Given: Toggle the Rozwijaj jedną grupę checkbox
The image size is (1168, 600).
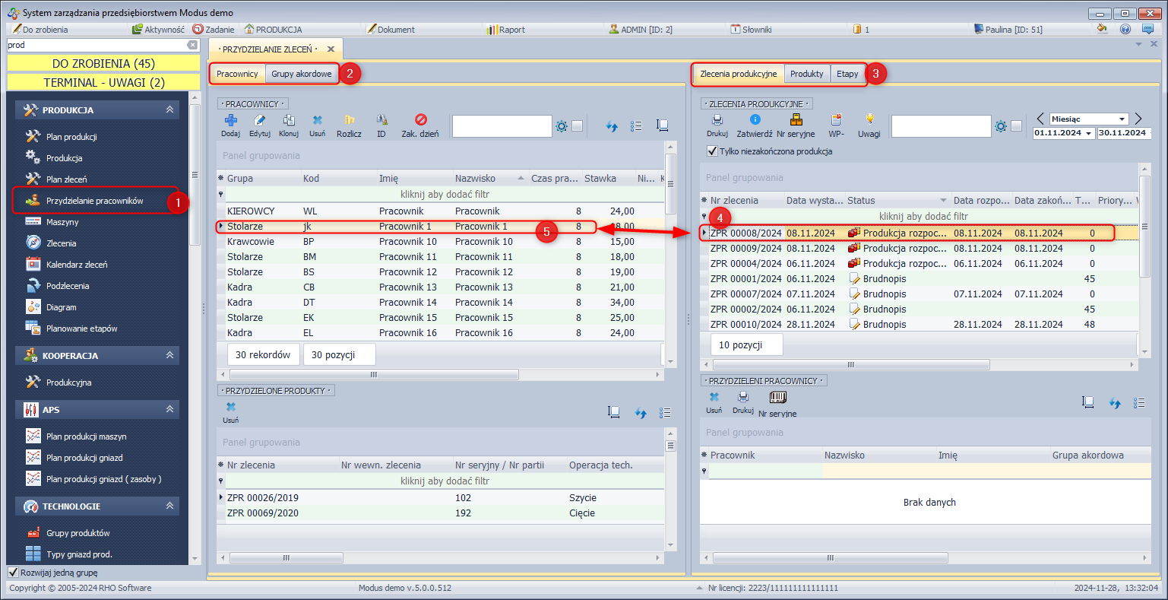Looking at the screenshot, I should 13,573.
